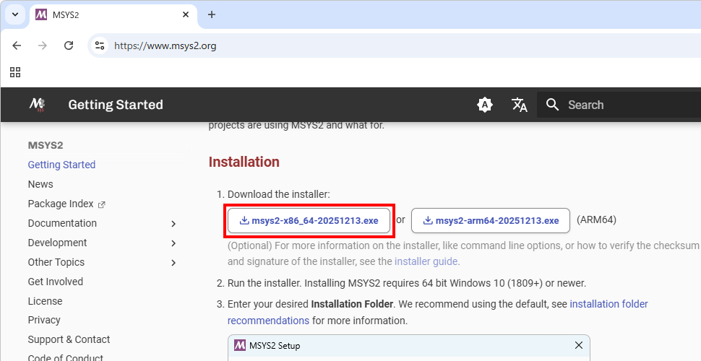Focus the Search field in header
The image size is (701, 361).
tap(619, 105)
